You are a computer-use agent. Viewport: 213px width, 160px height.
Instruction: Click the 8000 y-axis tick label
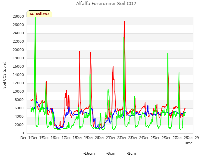tap(19, 100)
